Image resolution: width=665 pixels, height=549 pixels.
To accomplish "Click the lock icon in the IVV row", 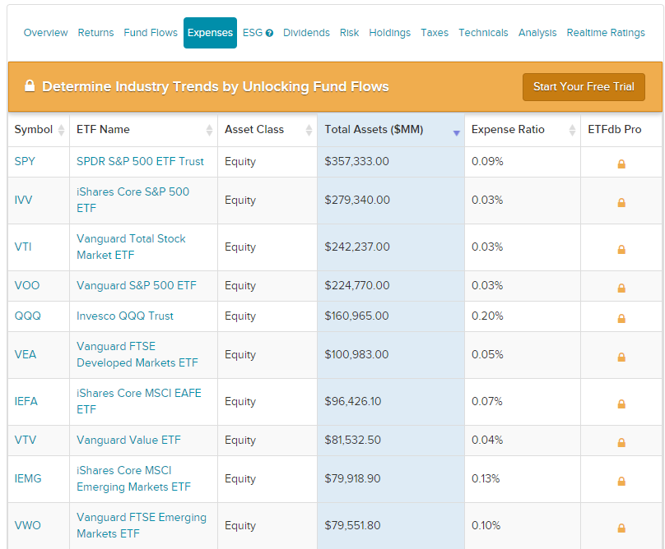I will [x=621, y=202].
